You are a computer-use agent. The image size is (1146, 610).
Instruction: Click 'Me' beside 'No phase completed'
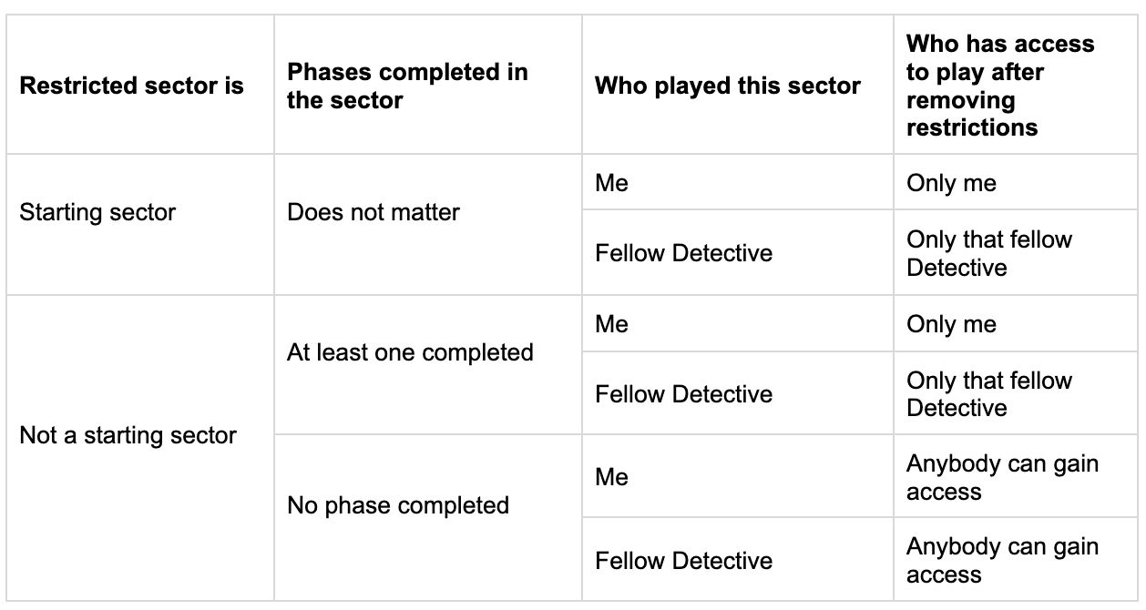612,477
